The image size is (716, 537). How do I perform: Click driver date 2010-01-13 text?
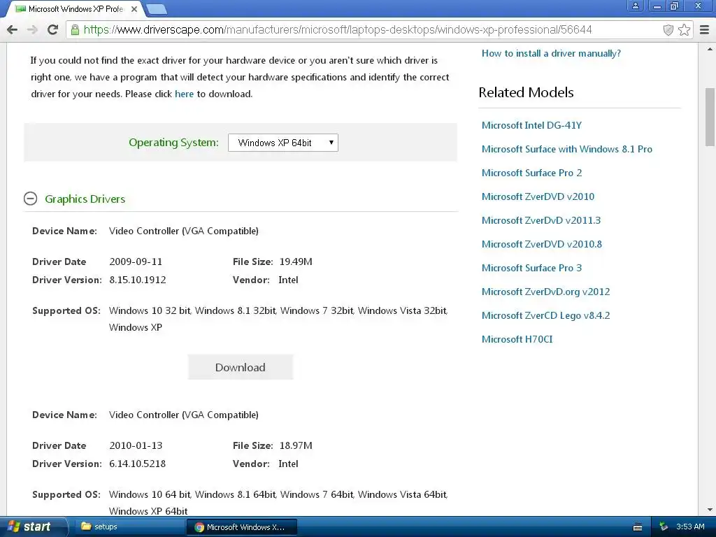(x=136, y=445)
